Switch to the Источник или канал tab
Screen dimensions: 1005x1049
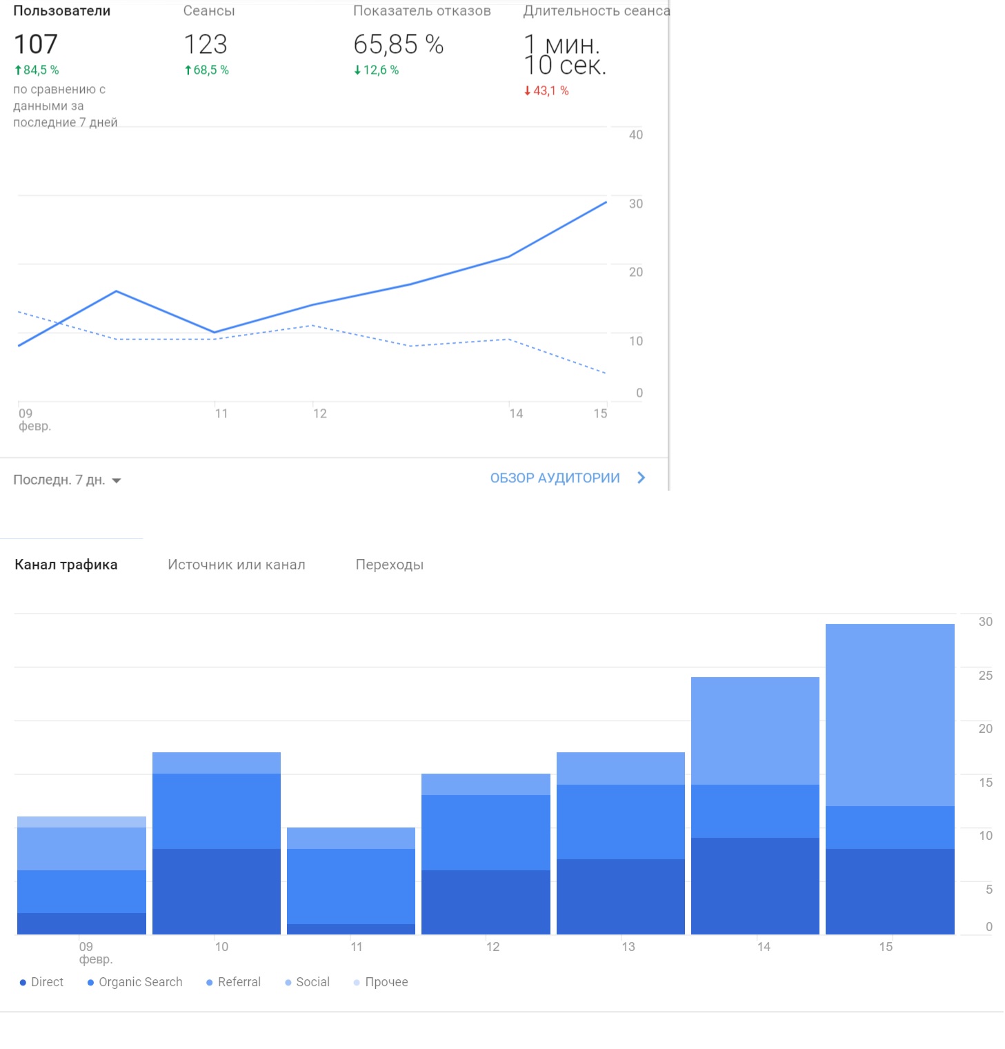237,565
